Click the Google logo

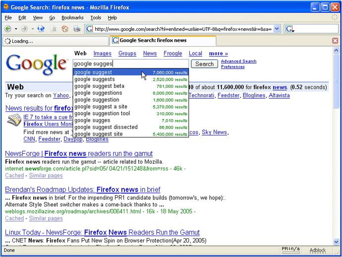[x=36, y=64]
